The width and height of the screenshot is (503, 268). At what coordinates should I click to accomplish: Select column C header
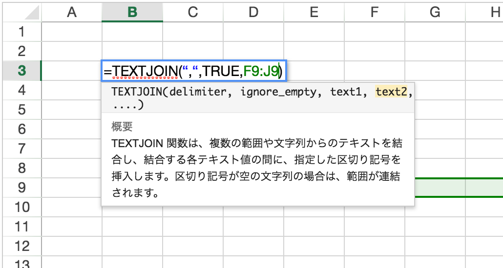(x=193, y=12)
